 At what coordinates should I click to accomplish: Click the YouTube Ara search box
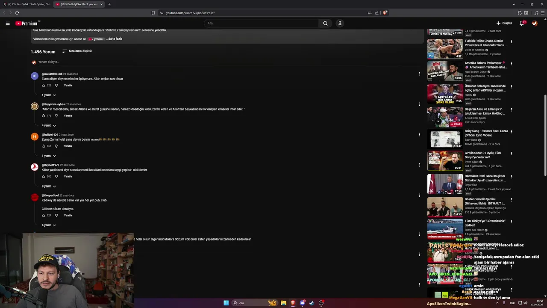[x=261, y=23]
